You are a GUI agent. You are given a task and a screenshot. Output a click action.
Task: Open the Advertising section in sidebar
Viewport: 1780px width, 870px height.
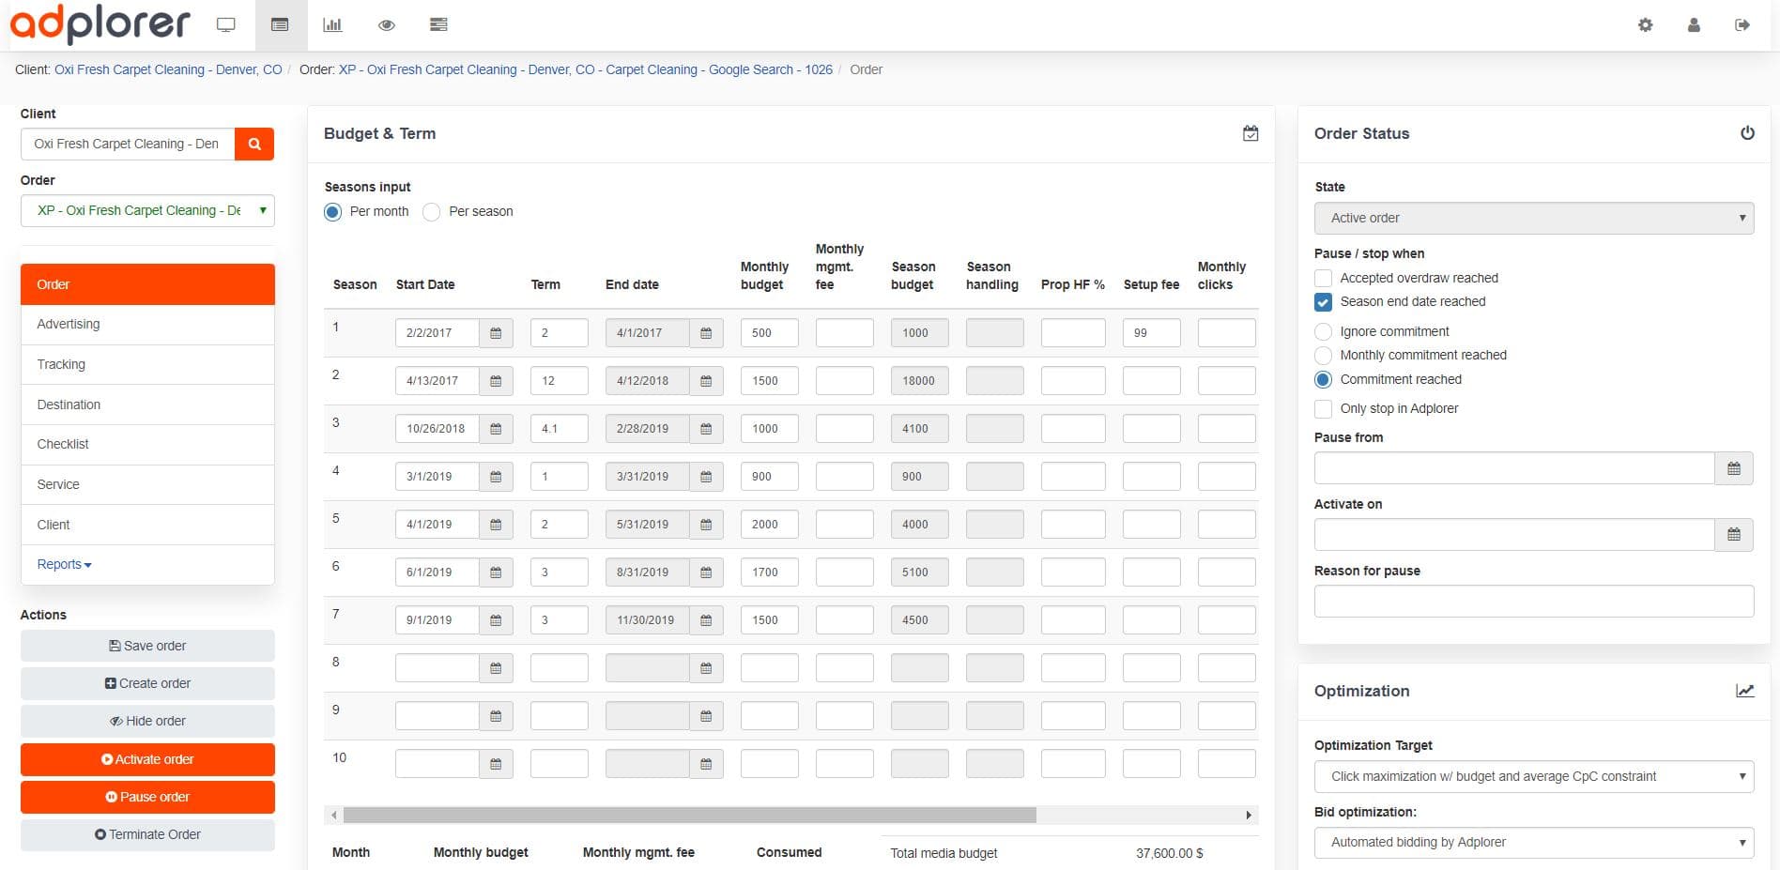click(69, 325)
